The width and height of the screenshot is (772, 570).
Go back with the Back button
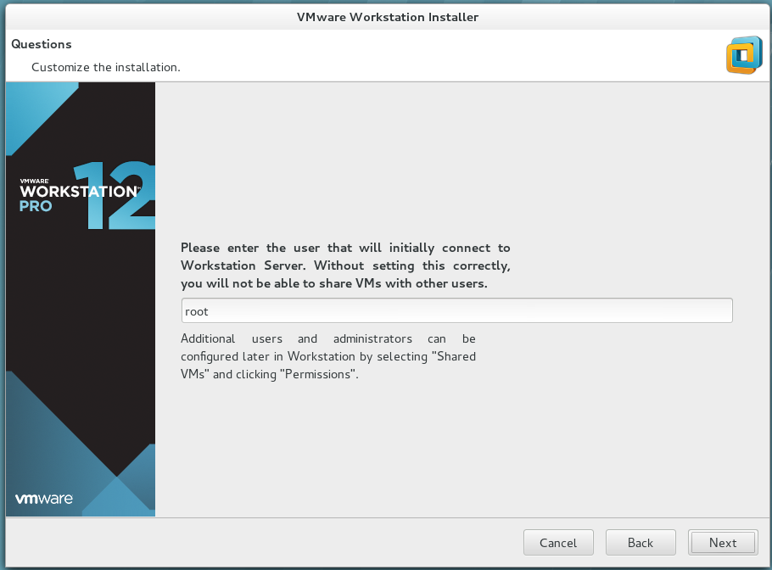click(x=641, y=543)
